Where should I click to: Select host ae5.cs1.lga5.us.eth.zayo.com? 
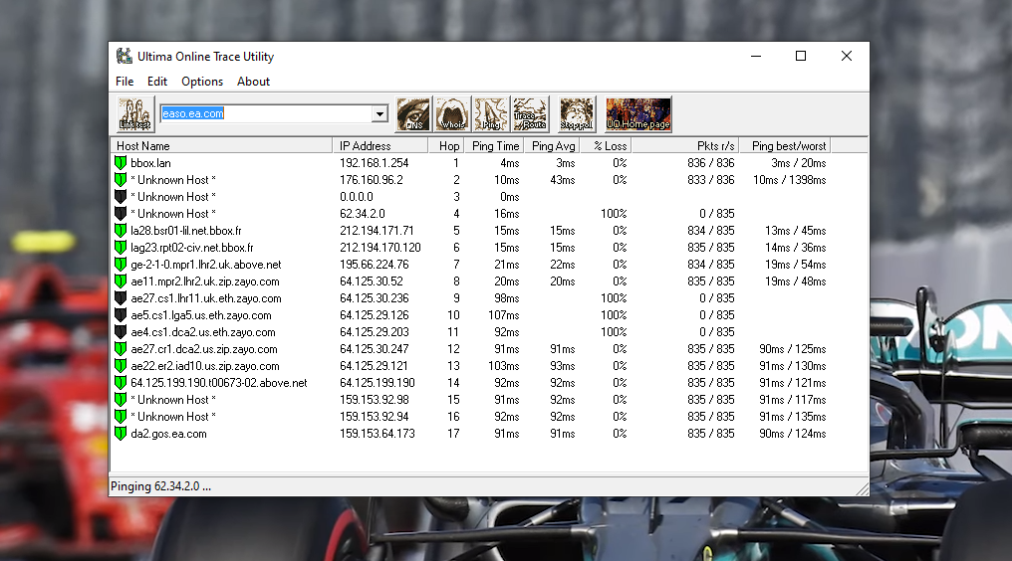[201, 315]
